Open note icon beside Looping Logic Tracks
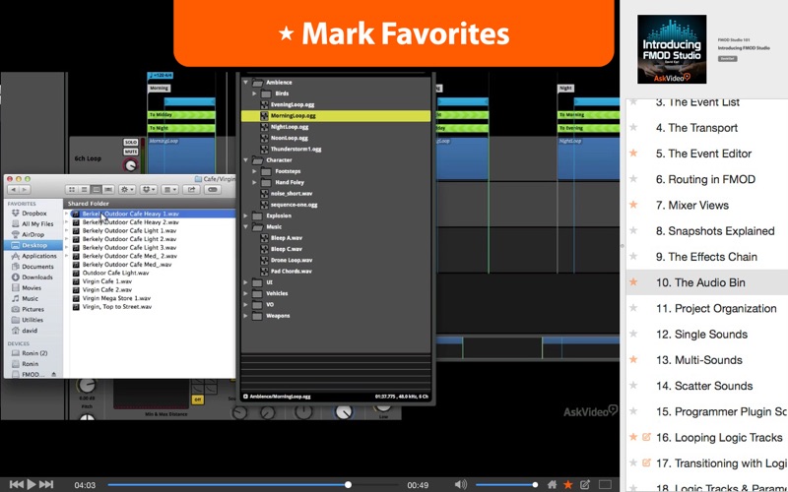 click(646, 437)
